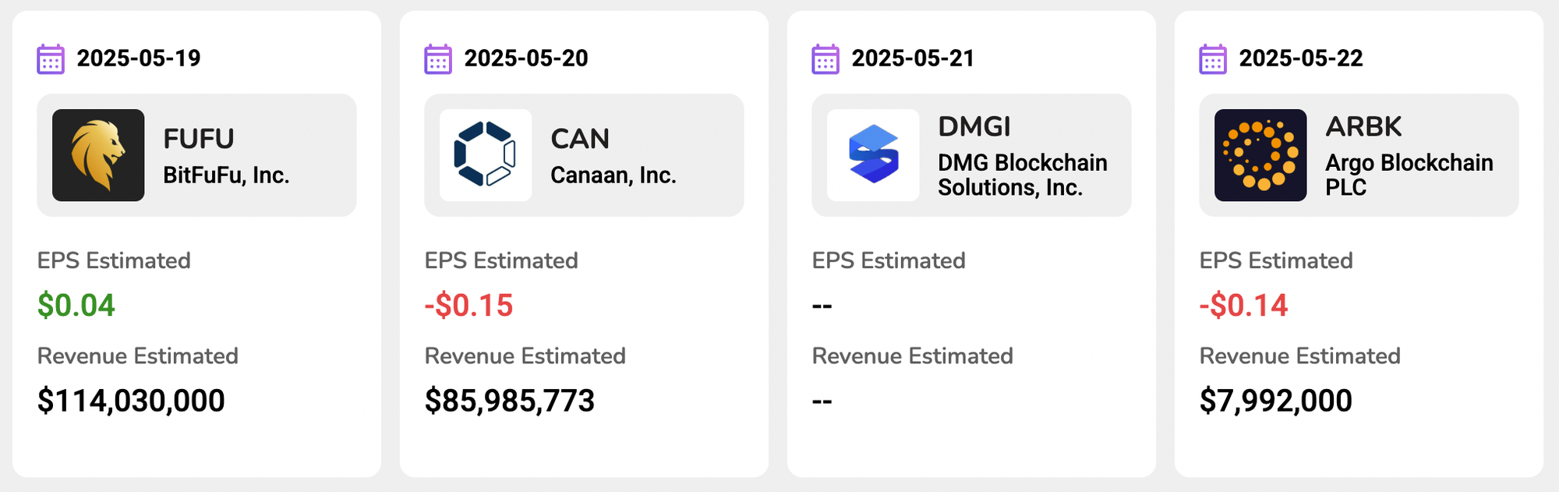Click the BitFuFu lion logo icon

click(98, 155)
